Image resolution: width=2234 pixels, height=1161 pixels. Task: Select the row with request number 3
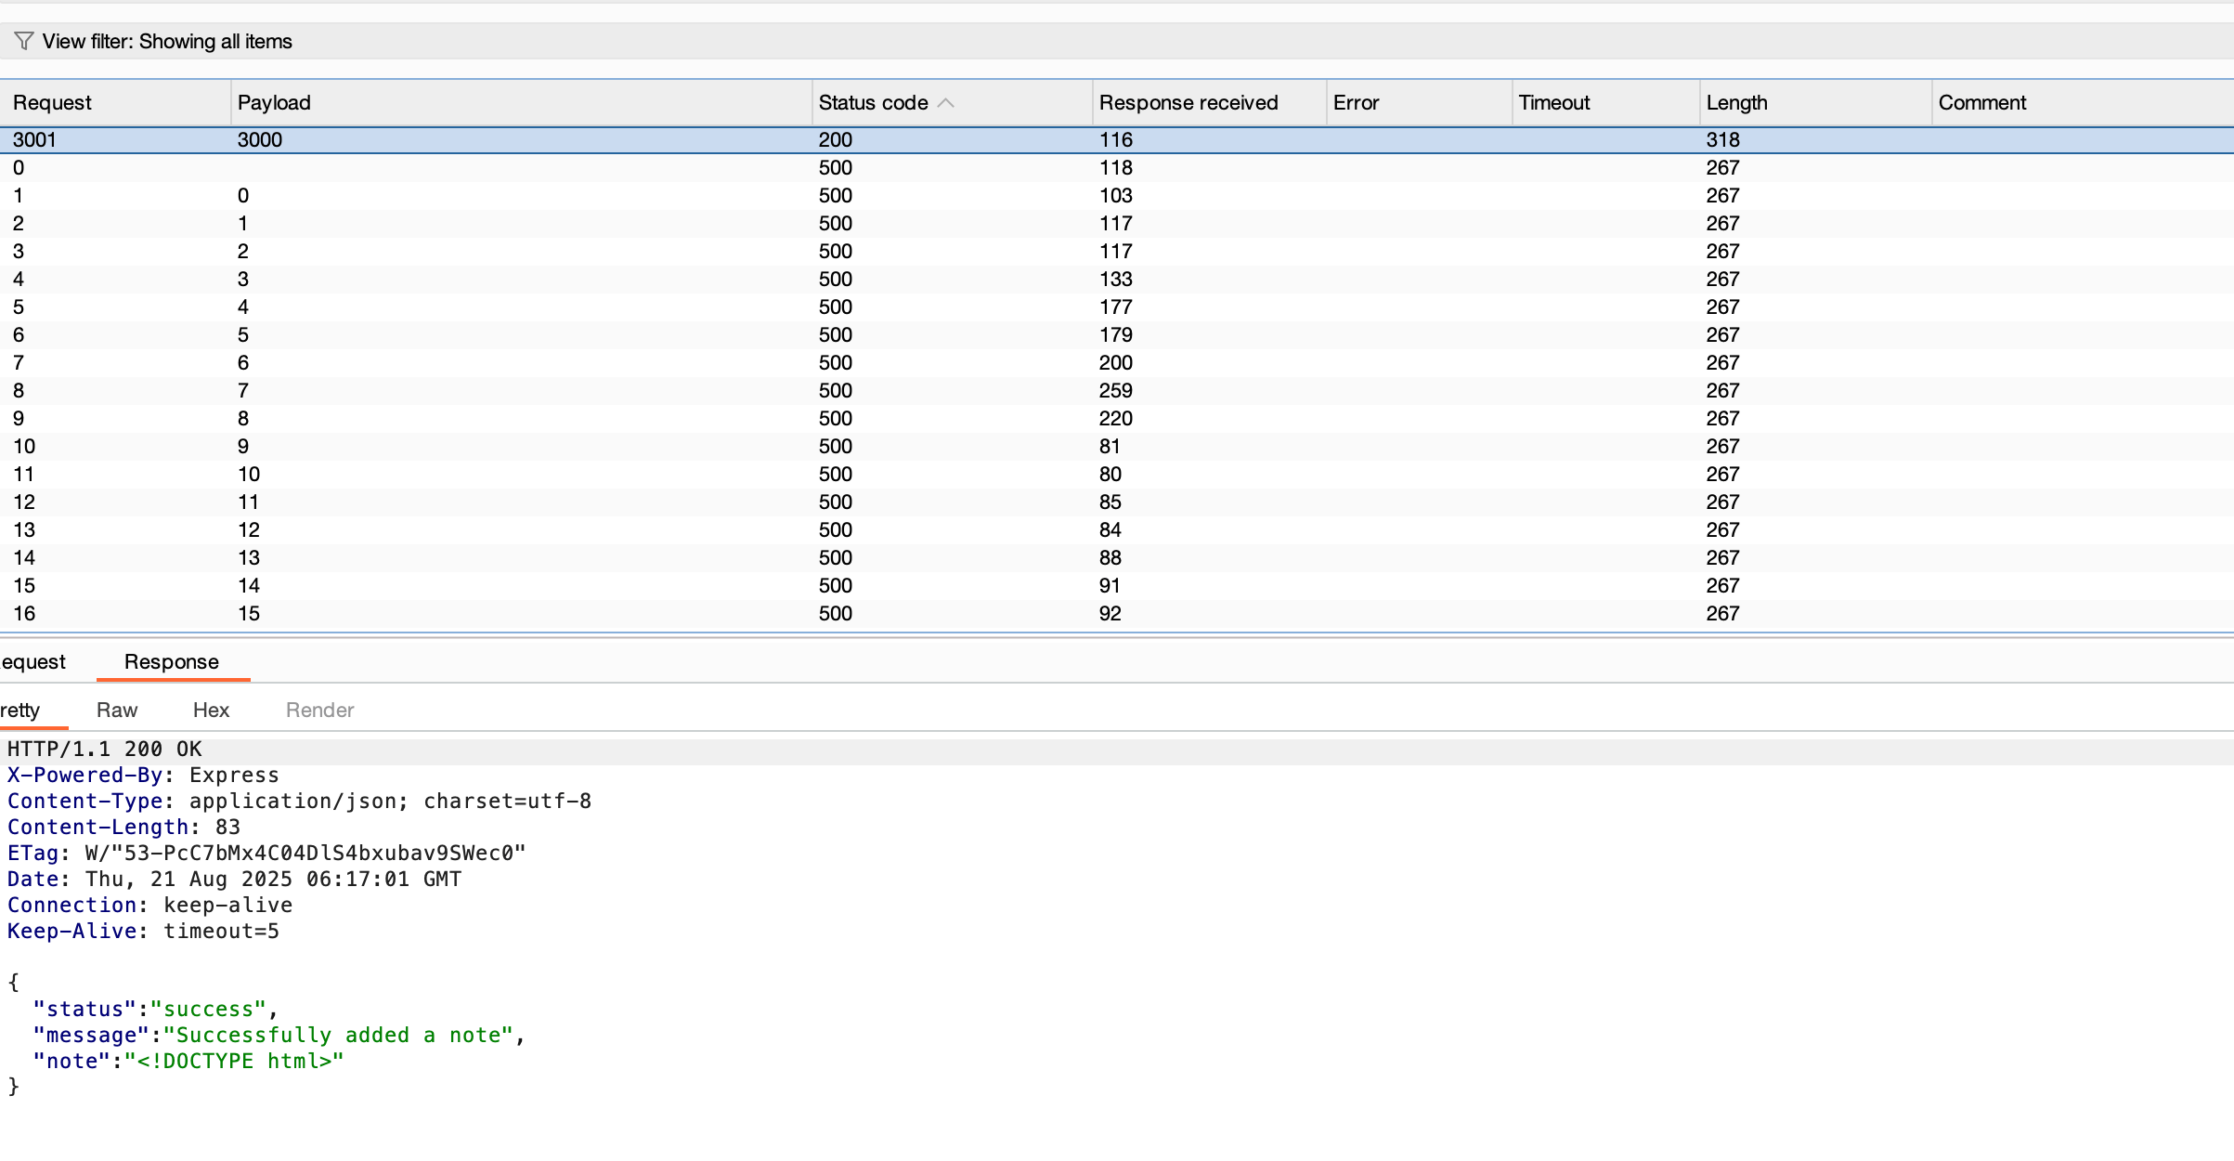click(x=1117, y=251)
